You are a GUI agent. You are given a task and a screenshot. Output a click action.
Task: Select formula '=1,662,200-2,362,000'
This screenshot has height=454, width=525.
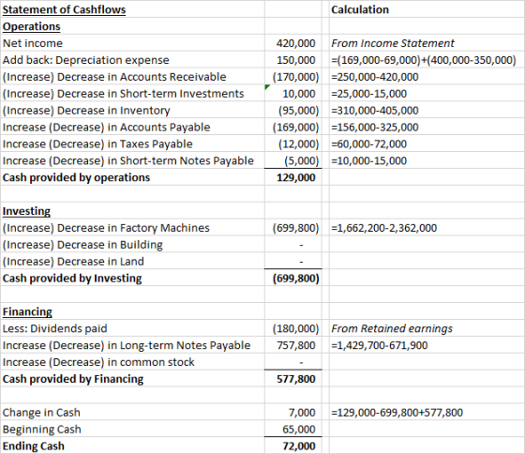coord(383,228)
